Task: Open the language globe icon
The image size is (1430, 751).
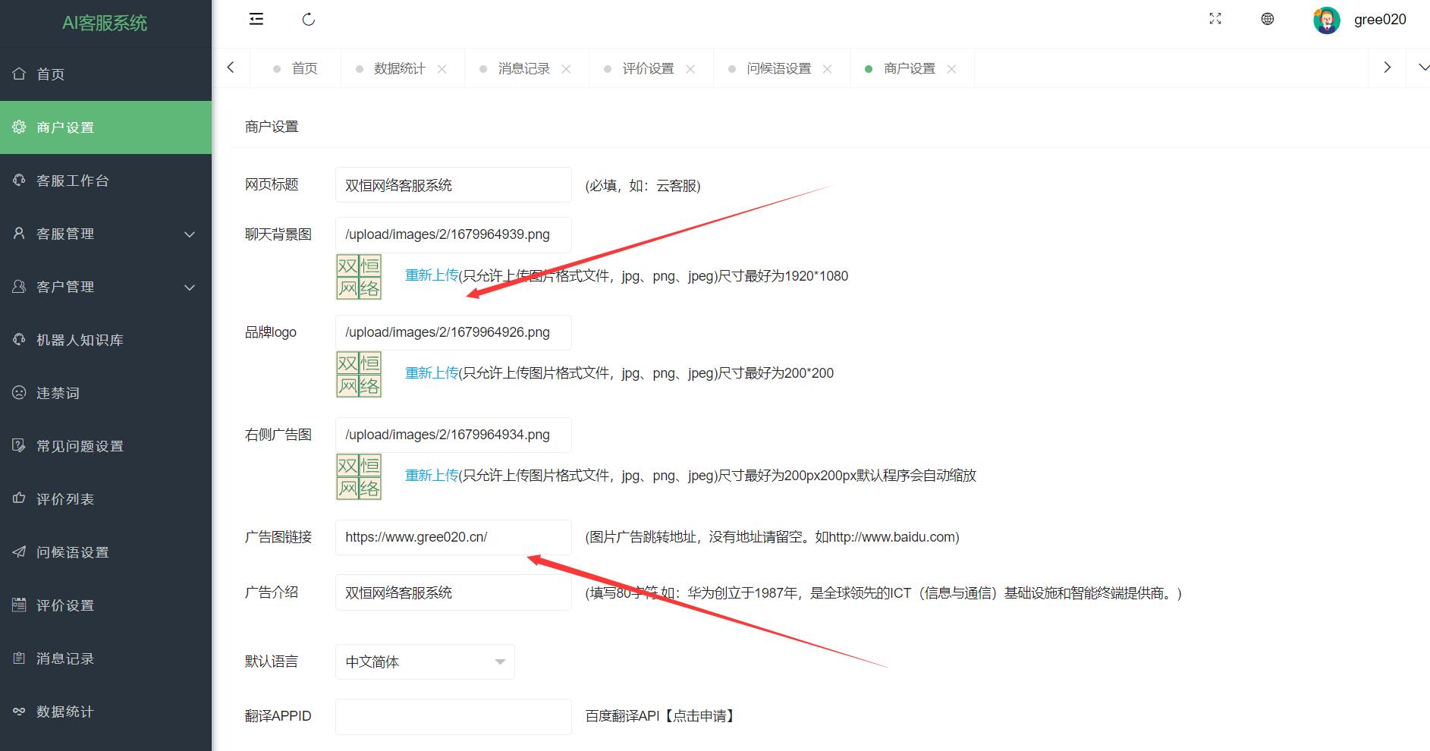Action: pyautogui.click(x=1268, y=19)
